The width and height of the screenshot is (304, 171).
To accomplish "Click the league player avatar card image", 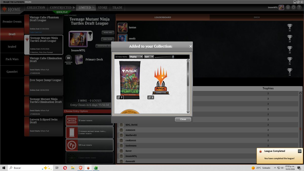I will click(78, 39).
